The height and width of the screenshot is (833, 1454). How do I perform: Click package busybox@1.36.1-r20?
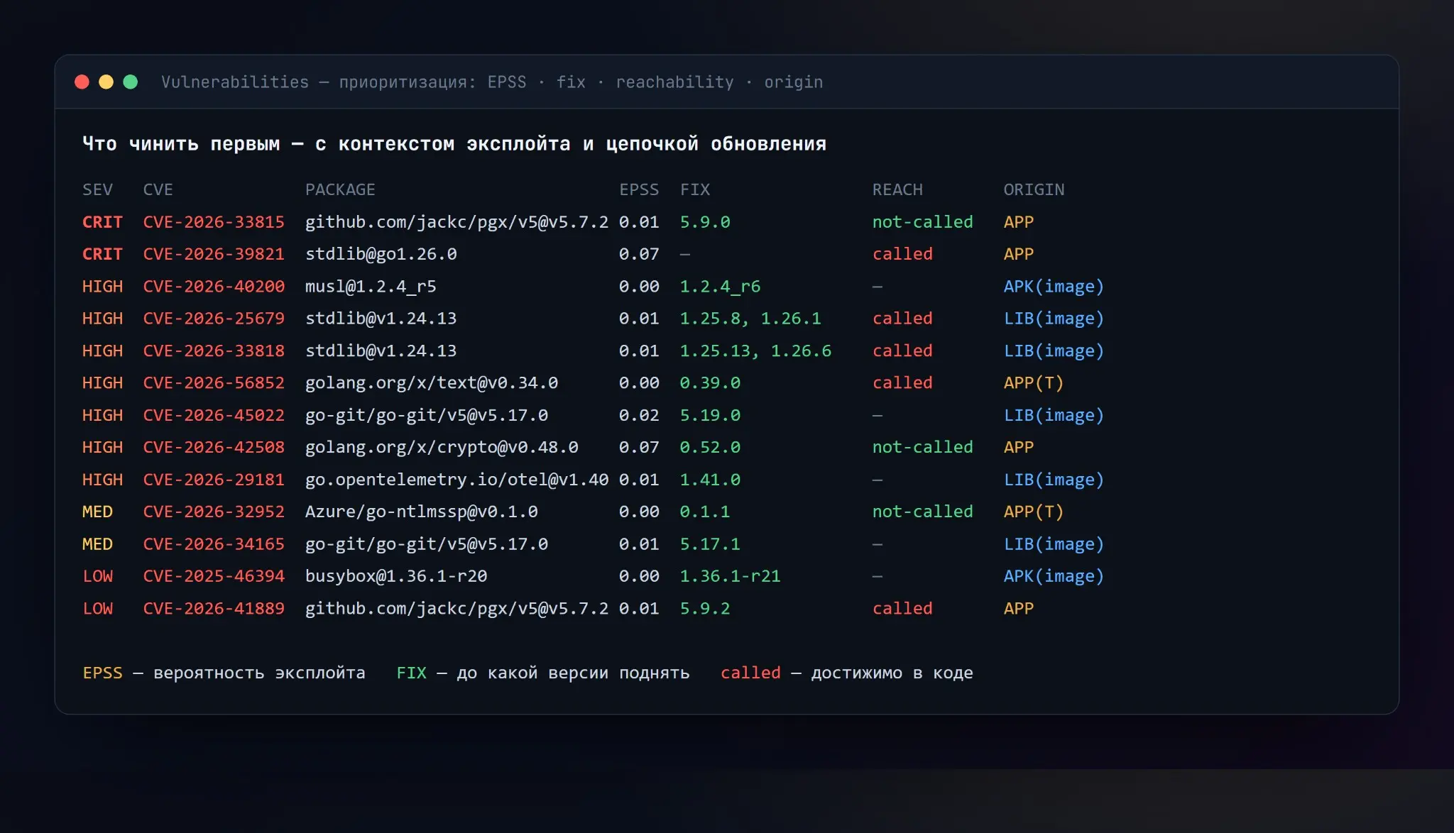(396, 576)
